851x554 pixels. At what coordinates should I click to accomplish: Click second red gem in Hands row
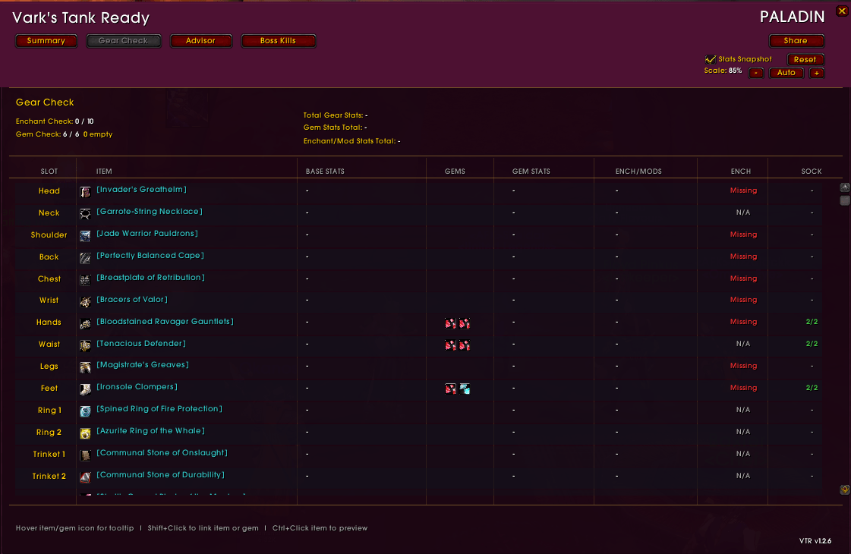tap(465, 324)
